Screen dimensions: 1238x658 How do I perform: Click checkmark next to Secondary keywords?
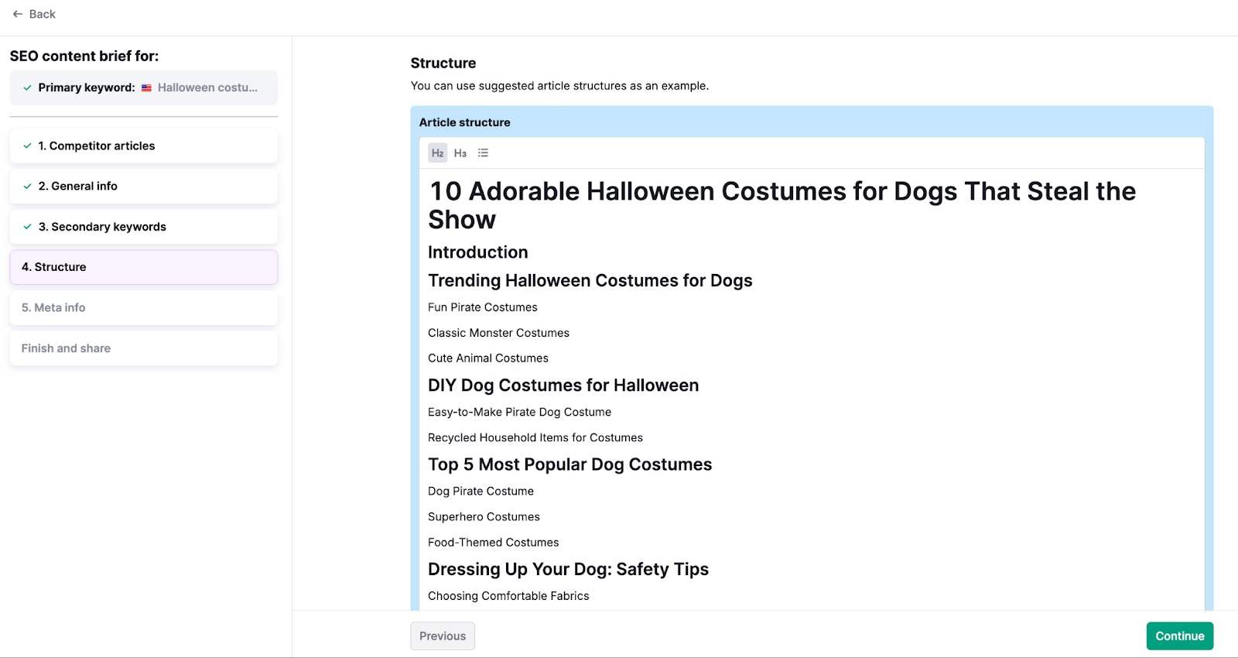click(x=28, y=227)
